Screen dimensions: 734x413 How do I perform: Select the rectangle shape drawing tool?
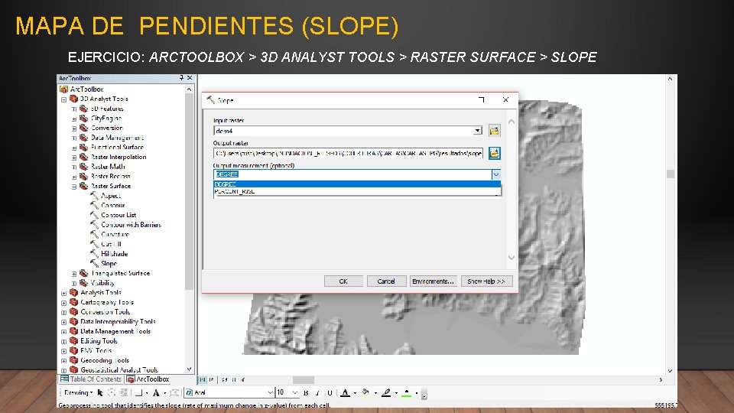pyautogui.click(x=139, y=393)
